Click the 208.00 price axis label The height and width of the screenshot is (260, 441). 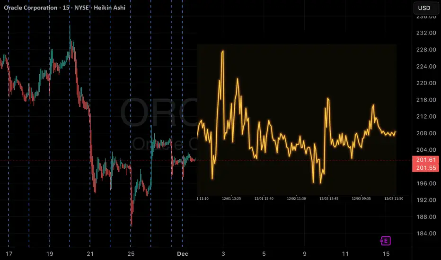[426, 133]
